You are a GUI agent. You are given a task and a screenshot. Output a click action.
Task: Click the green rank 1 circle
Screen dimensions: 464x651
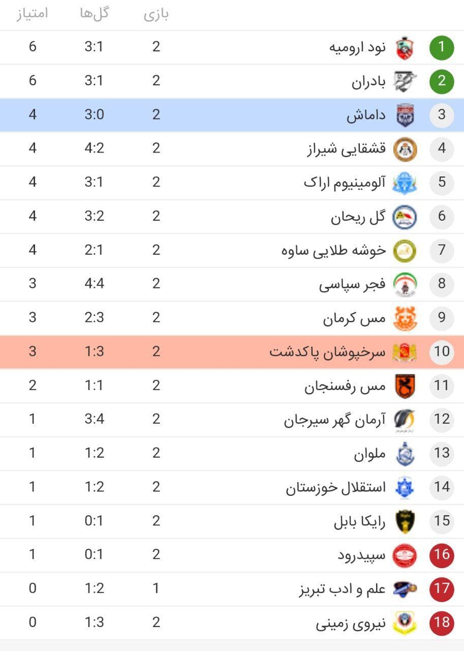(x=441, y=47)
